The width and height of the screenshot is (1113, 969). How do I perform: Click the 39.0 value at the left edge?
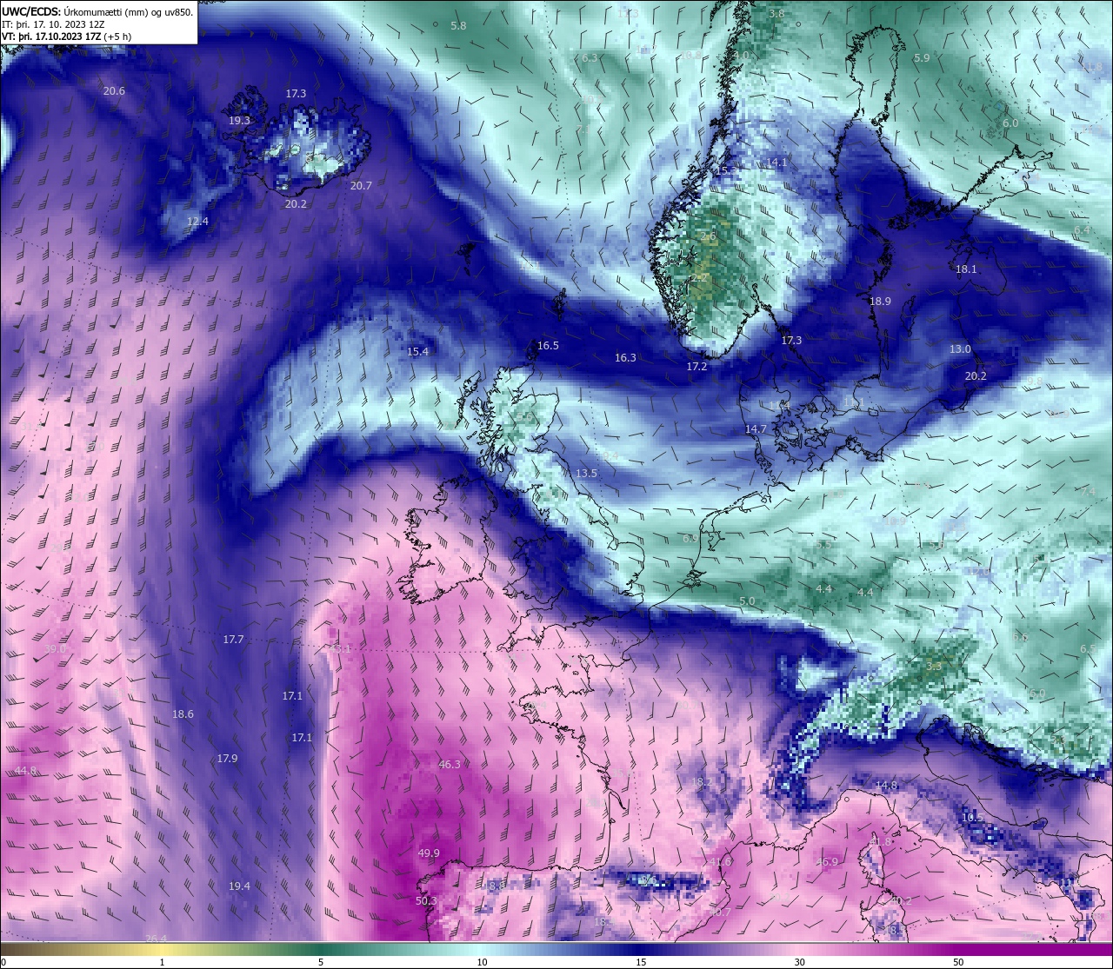(55, 649)
